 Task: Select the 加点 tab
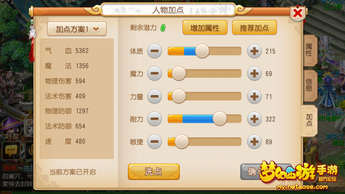tap(309, 120)
